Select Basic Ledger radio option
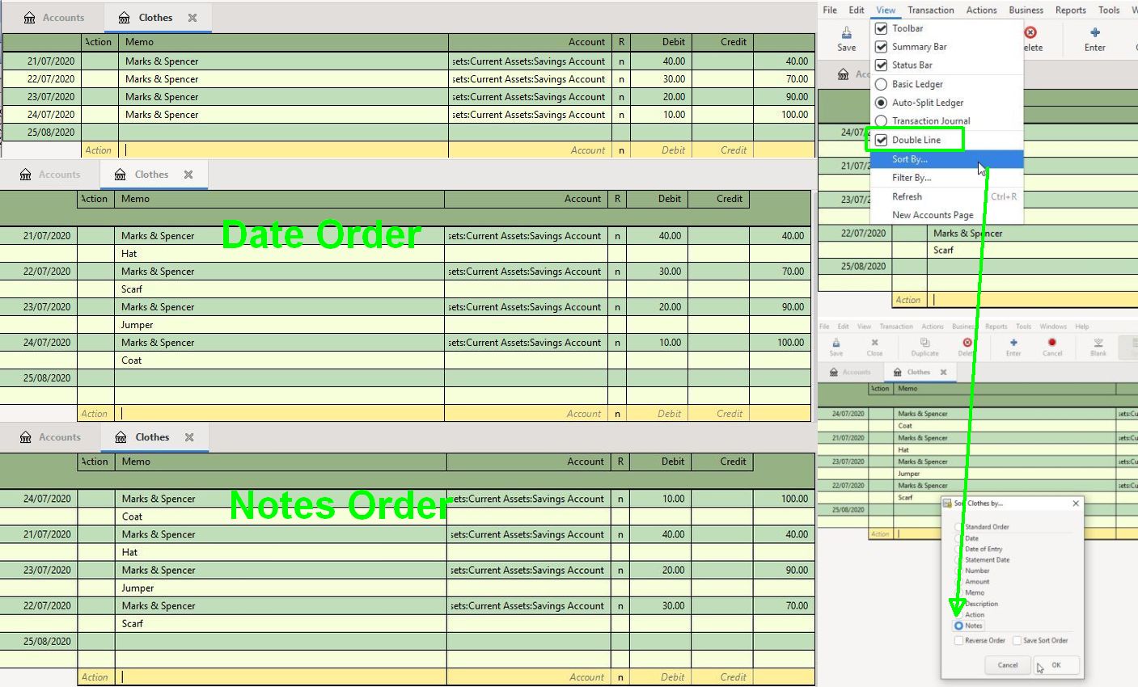The image size is (1138, 687). 882,84
